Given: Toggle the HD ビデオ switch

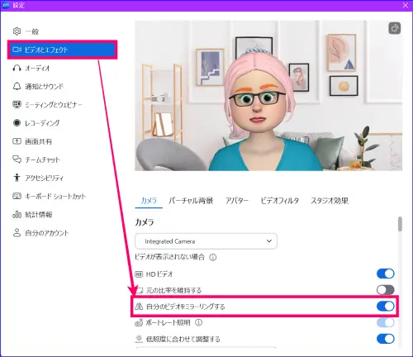Looking at the screenshot, I should coord(386,274).
